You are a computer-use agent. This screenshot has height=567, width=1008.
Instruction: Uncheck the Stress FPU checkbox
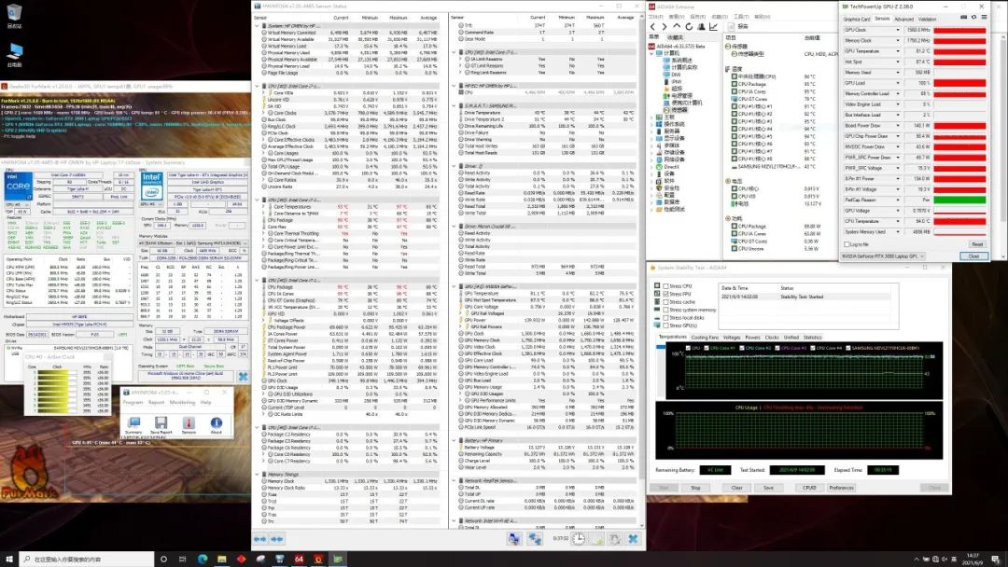coord(664,294)
